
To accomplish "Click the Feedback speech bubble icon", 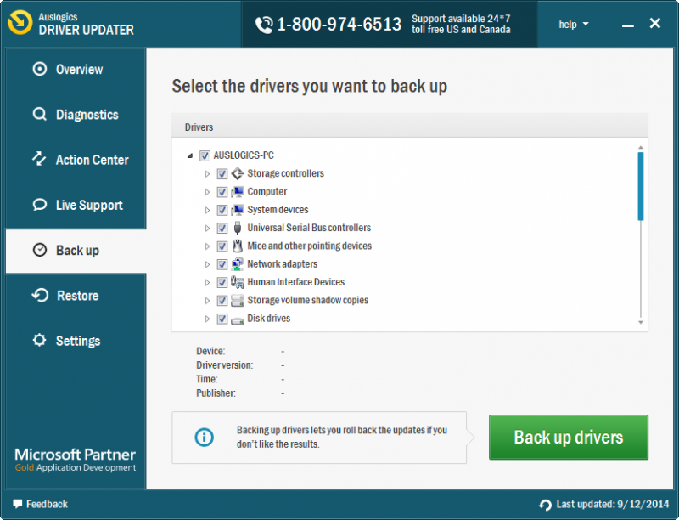I will [x=17, y=504].
